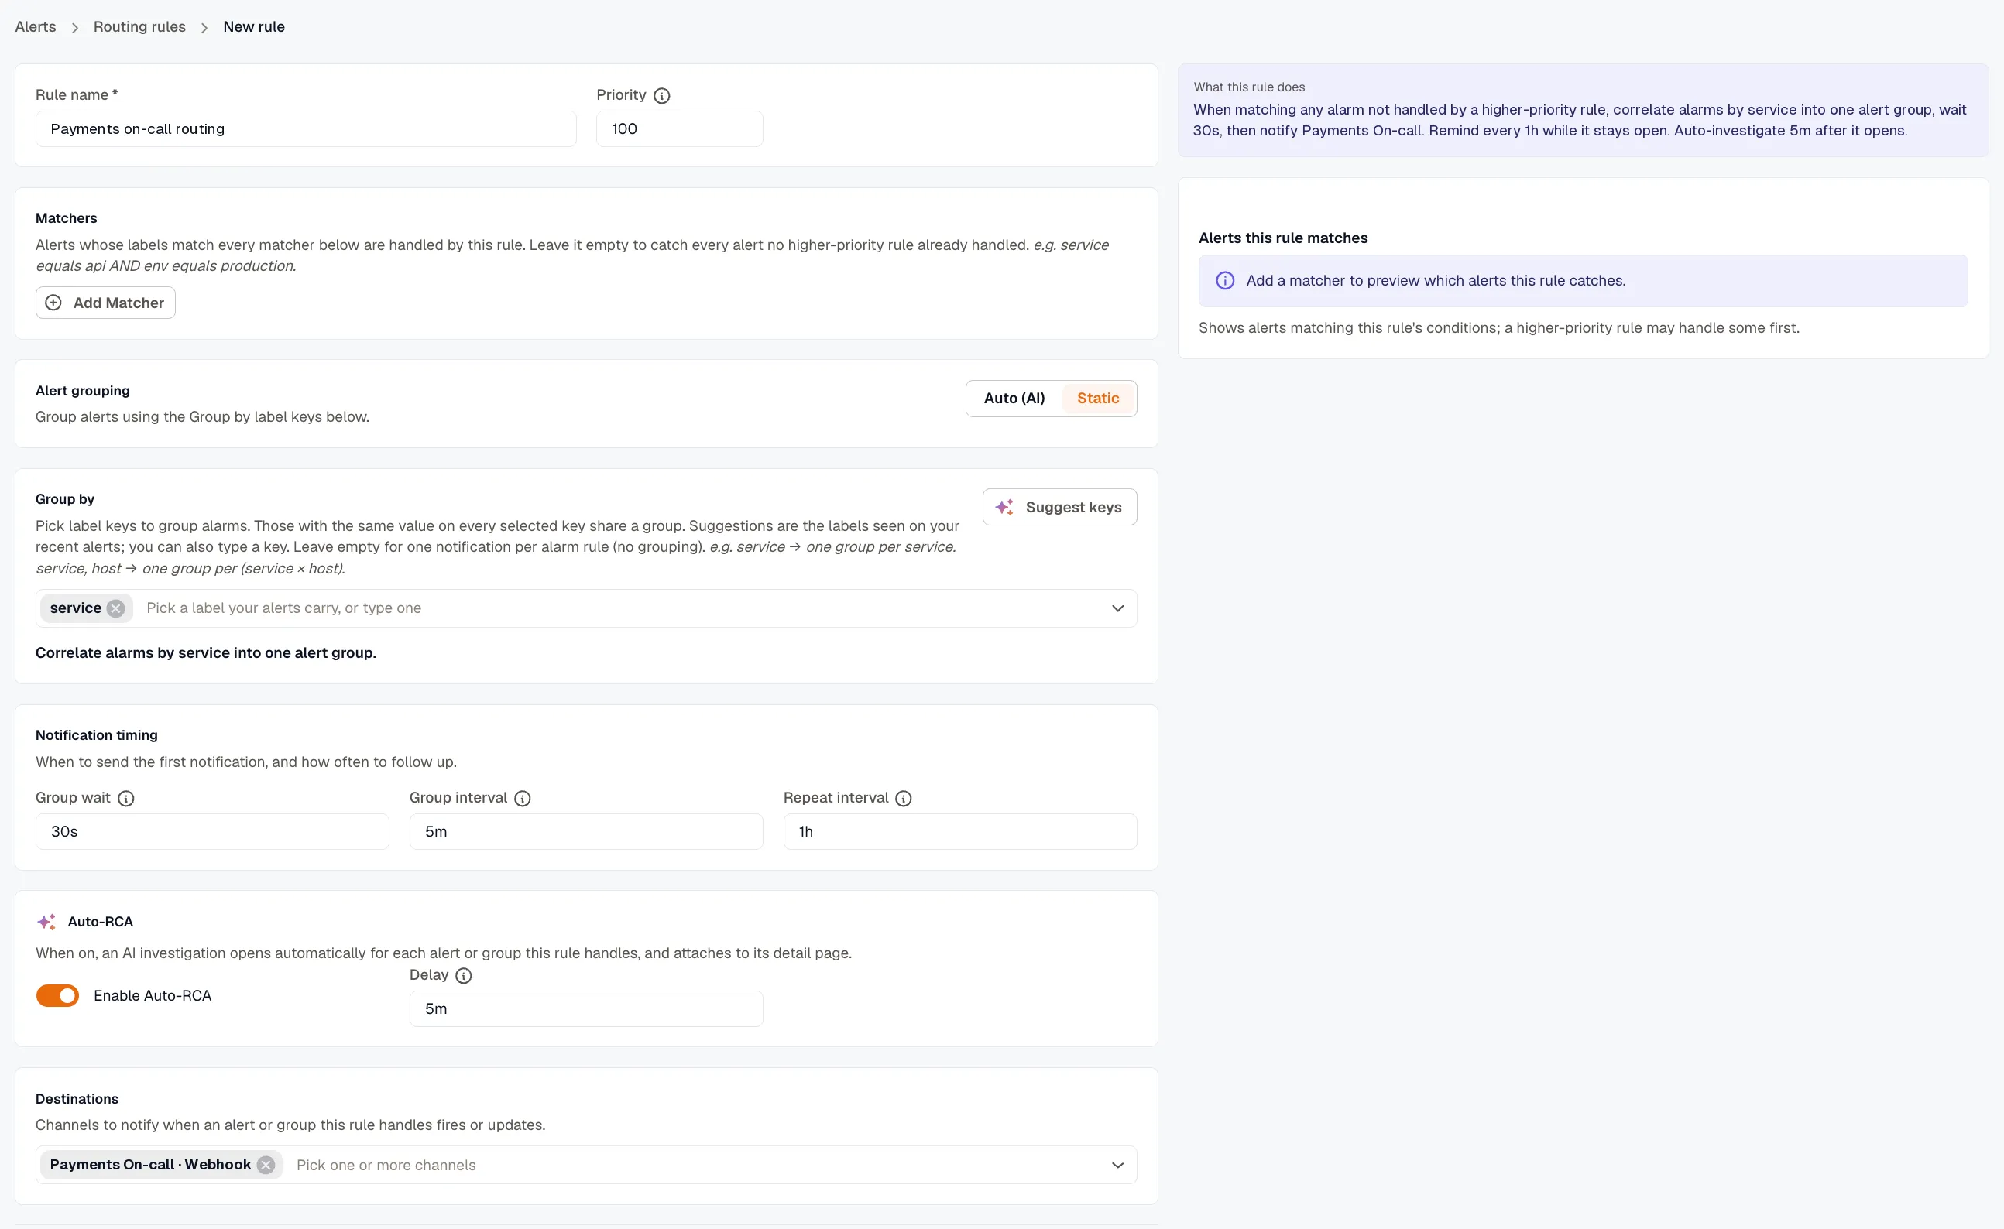Viewport: 2004px width, 1229px height.
Task: Open Routing rules breadcrumb link
Action: coord(140,27)
